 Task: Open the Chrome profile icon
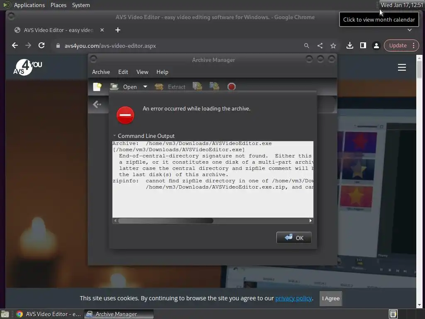(x=376, y=46)
